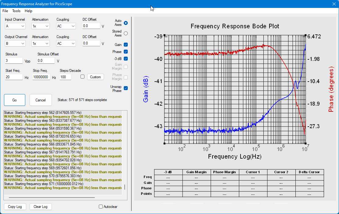Open the Help menu

28,11
